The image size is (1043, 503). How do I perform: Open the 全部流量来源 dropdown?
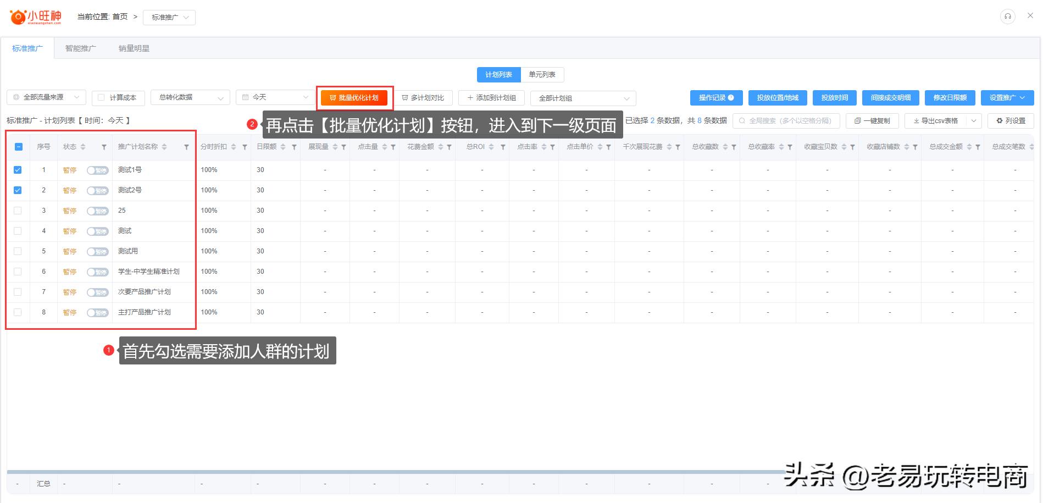46,97
